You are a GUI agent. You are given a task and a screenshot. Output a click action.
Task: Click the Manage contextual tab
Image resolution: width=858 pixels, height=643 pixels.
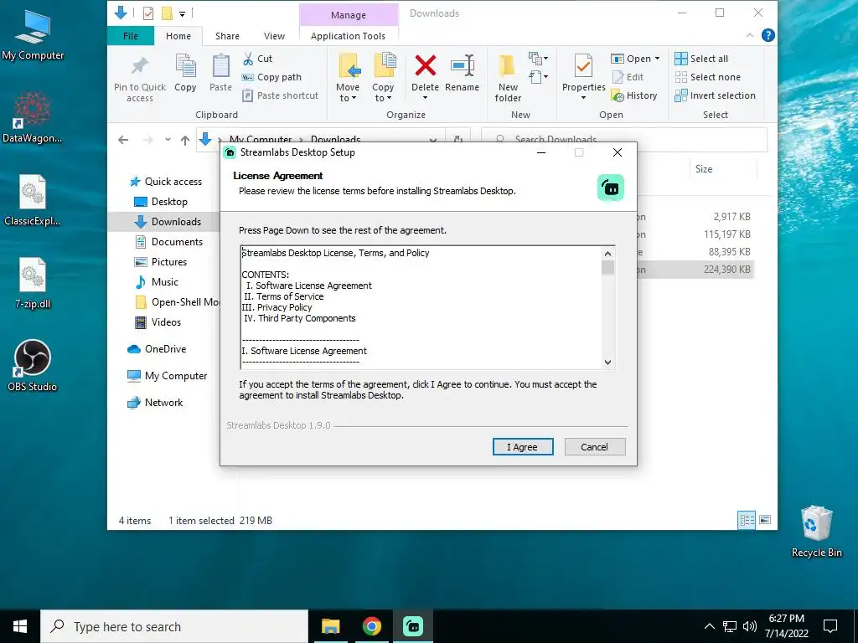[x=348, y=15]
